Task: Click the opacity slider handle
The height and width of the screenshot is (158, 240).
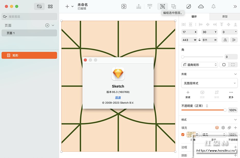Action: tap(225, 110)
